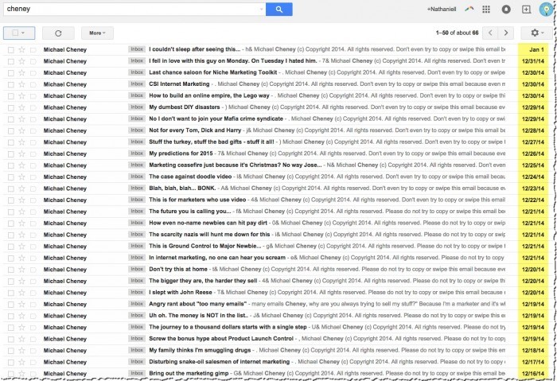Open the Google apps grid
Screen dimensions: 557x381
pyautogui.click(x=486, y=10)
